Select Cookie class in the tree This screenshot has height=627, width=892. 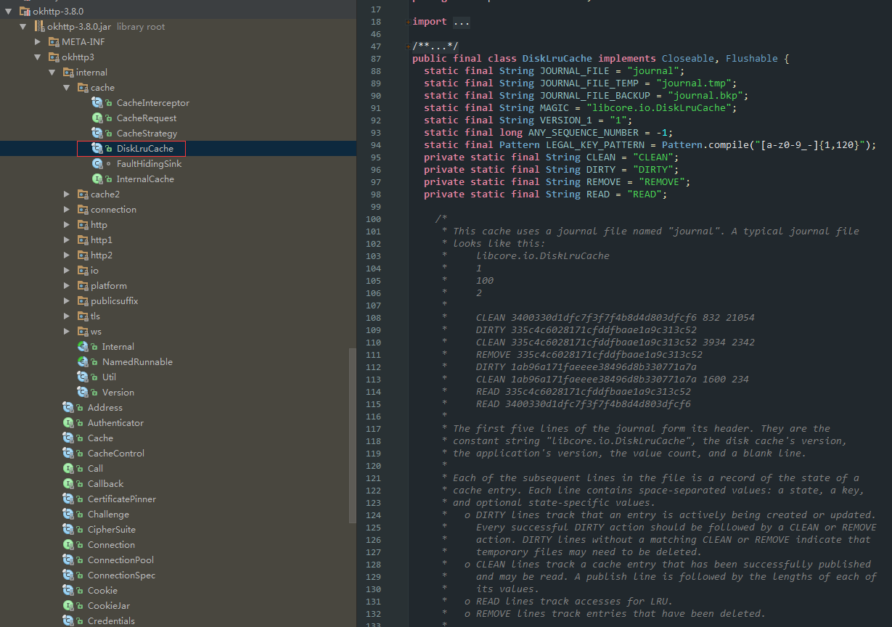(x=102, y=591)
